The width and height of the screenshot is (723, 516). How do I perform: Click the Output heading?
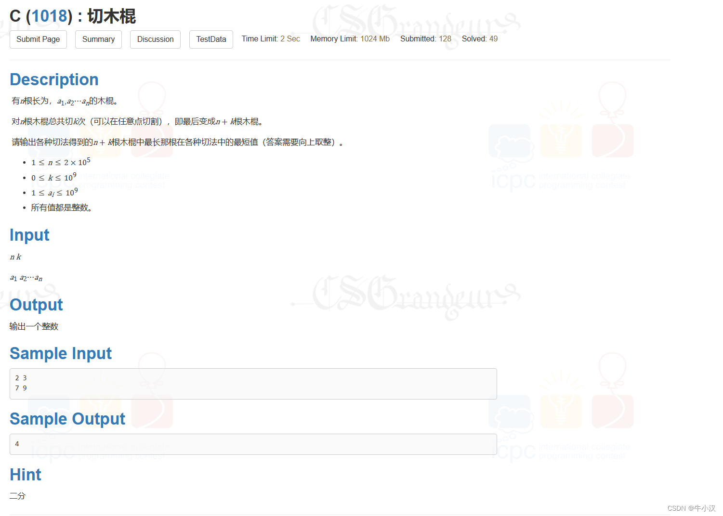(x=36, y=305)
